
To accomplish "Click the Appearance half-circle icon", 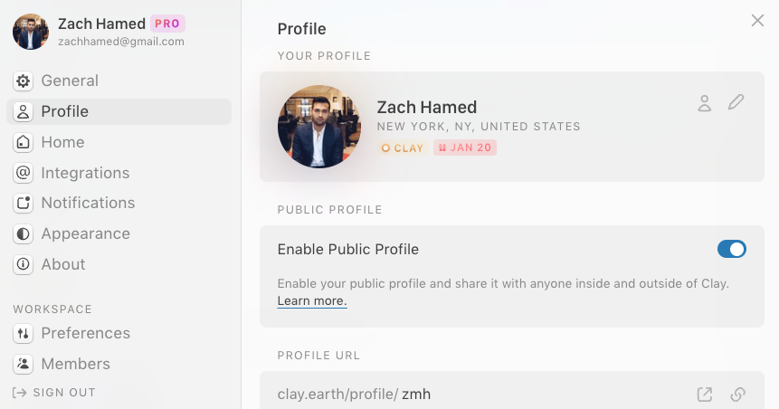I will [x=24, y=233].
